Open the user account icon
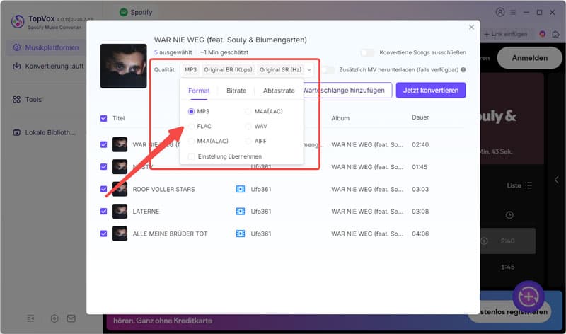This screenshot has height=334, width=566. (500, 12)
